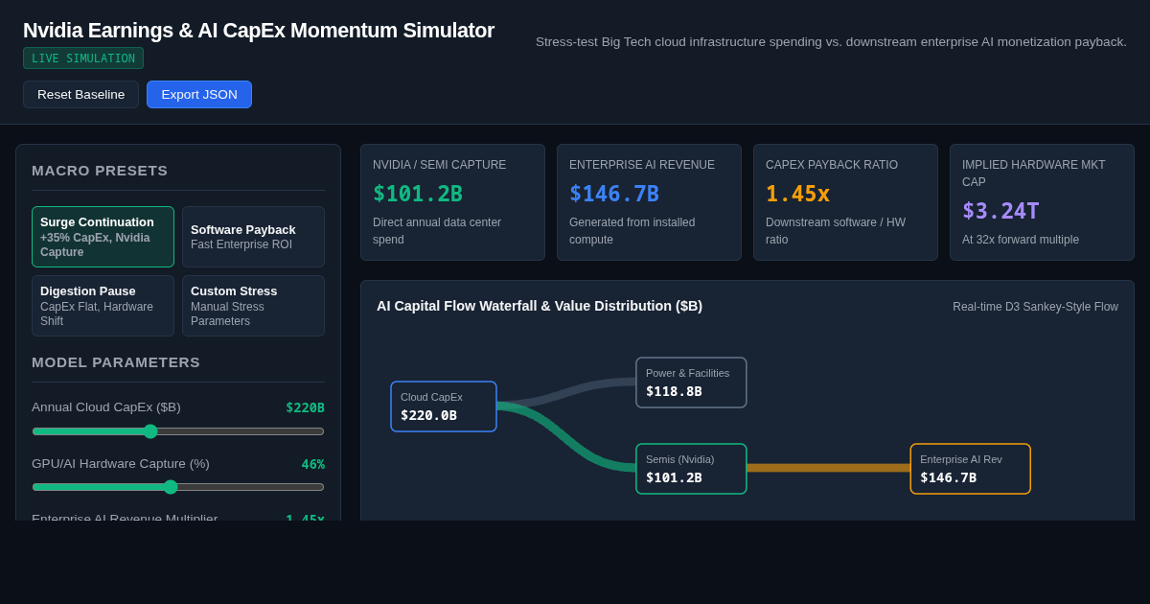Screen dimensions: 1150x604
Task: Open the Nvidia / Semi Capture card
Action: 452,202
